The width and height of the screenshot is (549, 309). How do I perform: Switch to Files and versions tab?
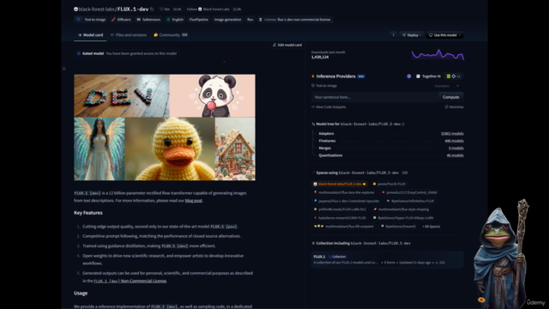(128, 35)
